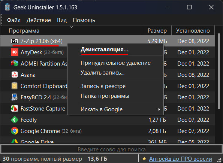Sort by the Размер column header

(x=157, y=31)
